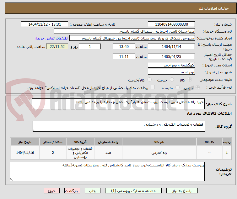Toggle the اسناد خزانه اسلامی payment checkbox
237x199 pixels.
tap(153, 87)
